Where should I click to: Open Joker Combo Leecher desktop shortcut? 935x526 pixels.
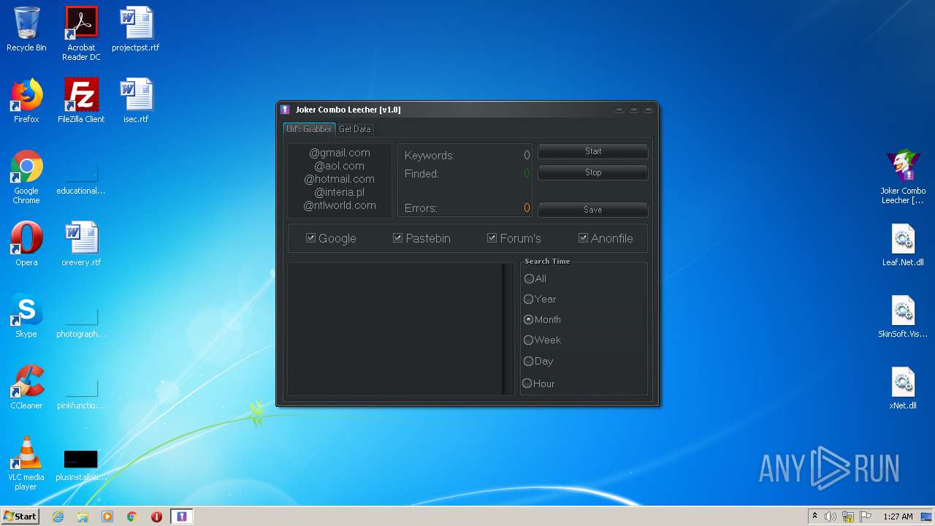903,177
